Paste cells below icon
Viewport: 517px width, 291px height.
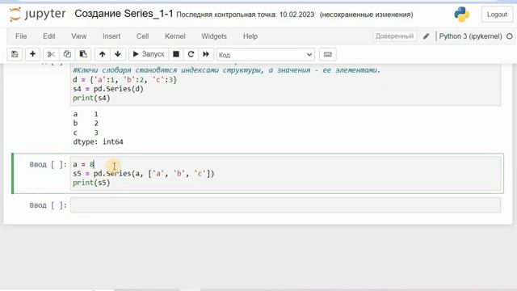click(x=83, y=54)
